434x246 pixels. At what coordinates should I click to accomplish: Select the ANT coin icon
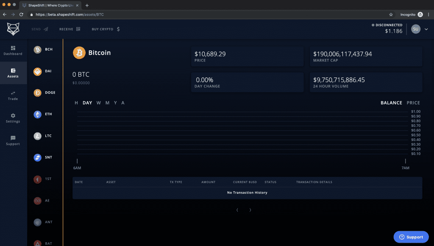37,223
